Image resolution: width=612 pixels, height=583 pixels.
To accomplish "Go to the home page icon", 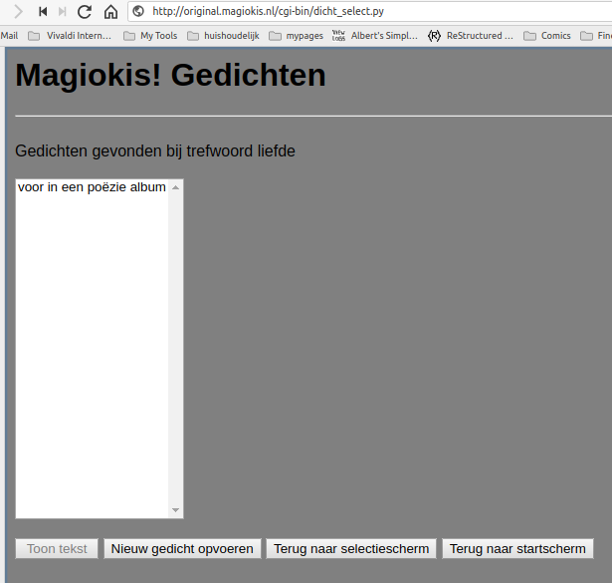I will (x=110, y=12).
